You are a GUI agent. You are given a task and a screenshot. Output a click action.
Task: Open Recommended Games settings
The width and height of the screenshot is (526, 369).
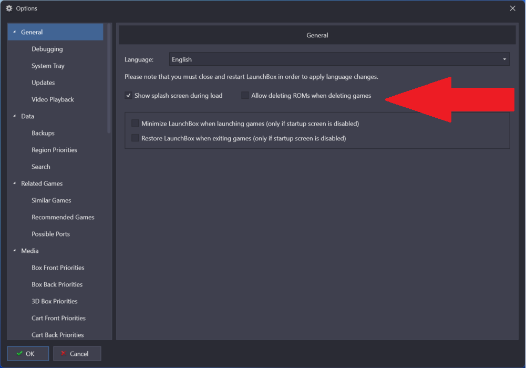tap(63, 217)
